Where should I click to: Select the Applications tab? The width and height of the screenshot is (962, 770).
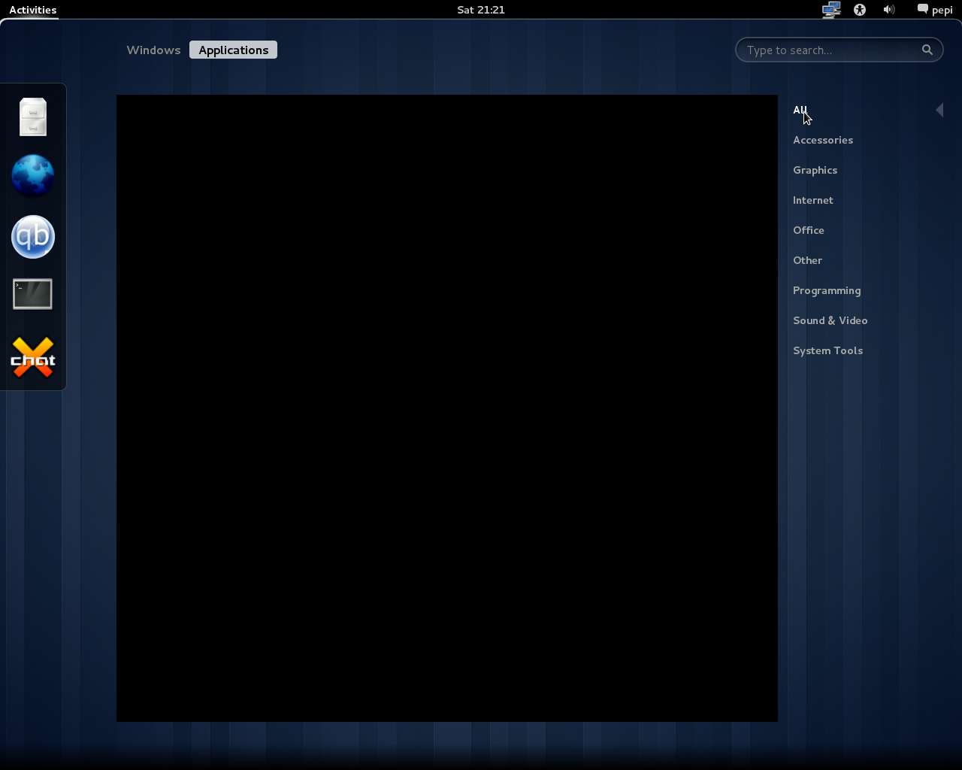click(x=233, y=50)
